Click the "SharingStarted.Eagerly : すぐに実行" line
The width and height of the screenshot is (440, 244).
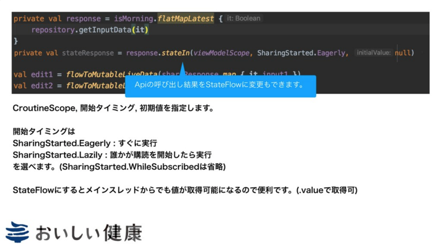click(85, 143)
